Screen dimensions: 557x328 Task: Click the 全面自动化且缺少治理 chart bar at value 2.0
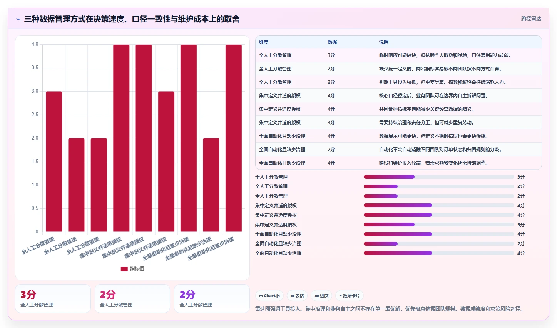pos(211,185)
